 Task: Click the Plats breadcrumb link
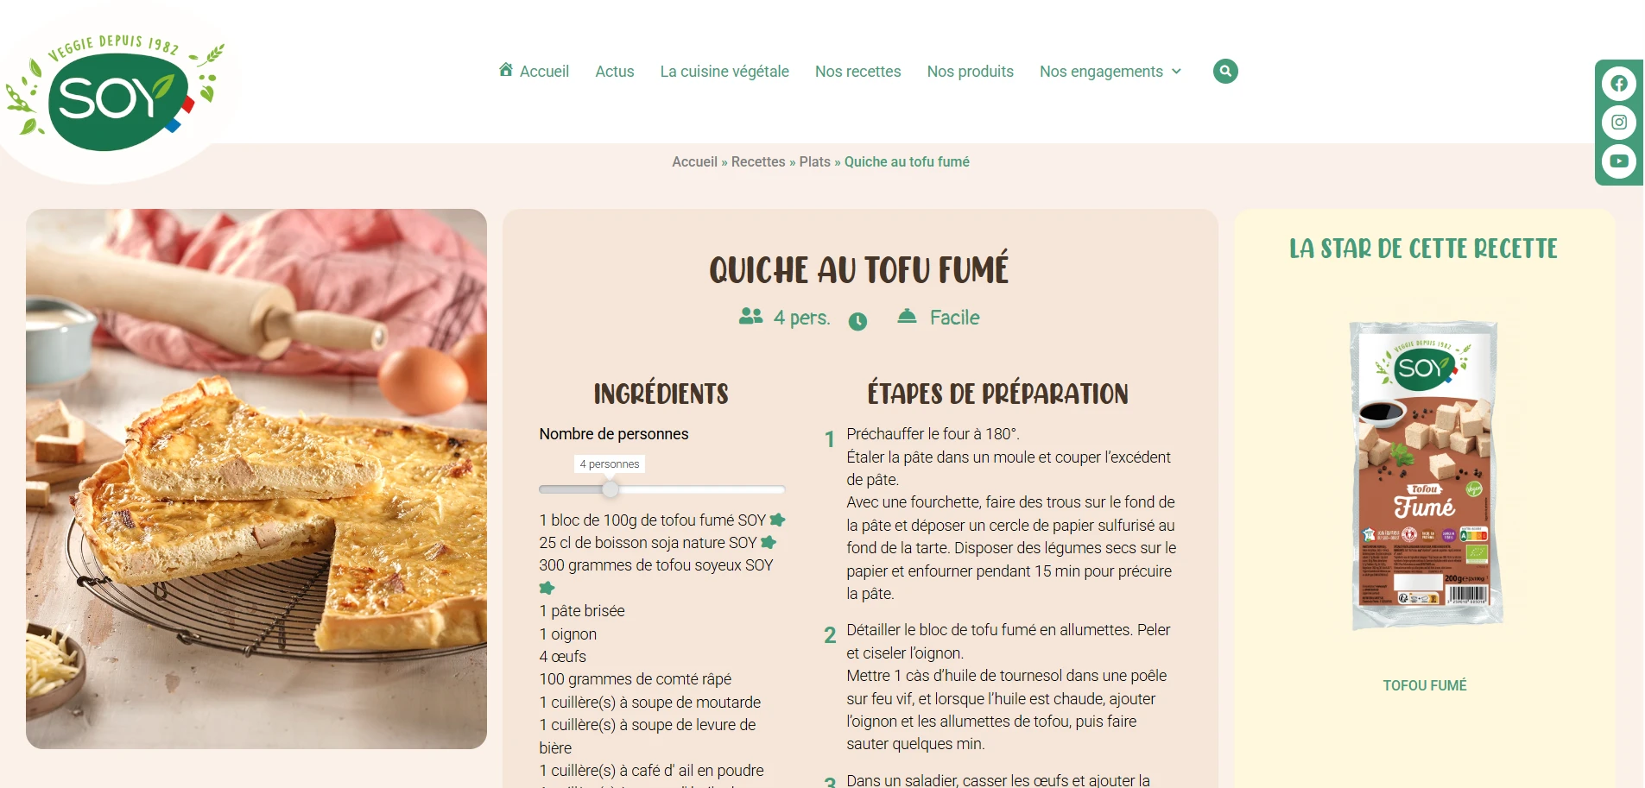coord(814,161)
